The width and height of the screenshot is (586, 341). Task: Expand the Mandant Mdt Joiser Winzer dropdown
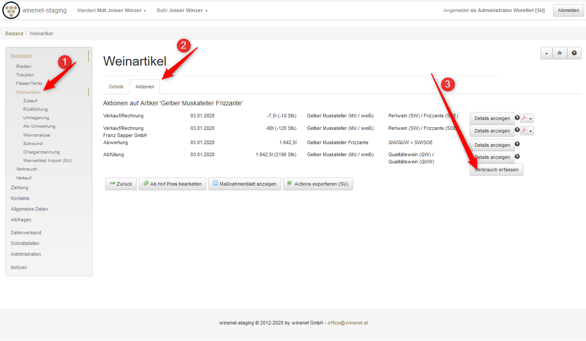pyautogui.click(x=112, y=10)
